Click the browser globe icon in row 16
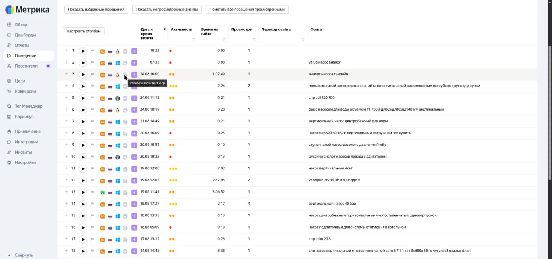The image size is (552, 259). coord(125,227)
